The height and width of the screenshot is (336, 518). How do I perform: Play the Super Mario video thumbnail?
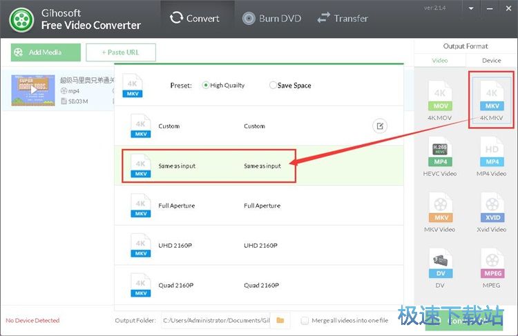(x=33, y=90)
